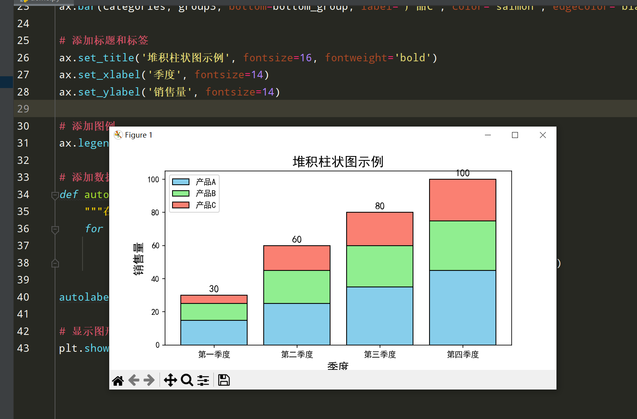This screenshot has height=419, width=637.
Task: Place cursor on set_xlabel in line 27
Action: coord(109,75)
